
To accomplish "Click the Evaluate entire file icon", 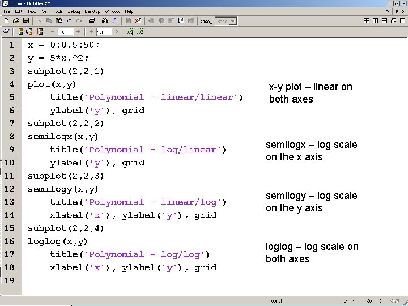I will coord(39,32).
